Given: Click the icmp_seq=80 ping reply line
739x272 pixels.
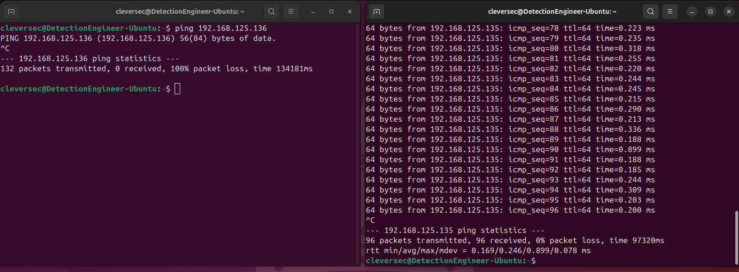Looking at the screenshot, I should (511, 49).
